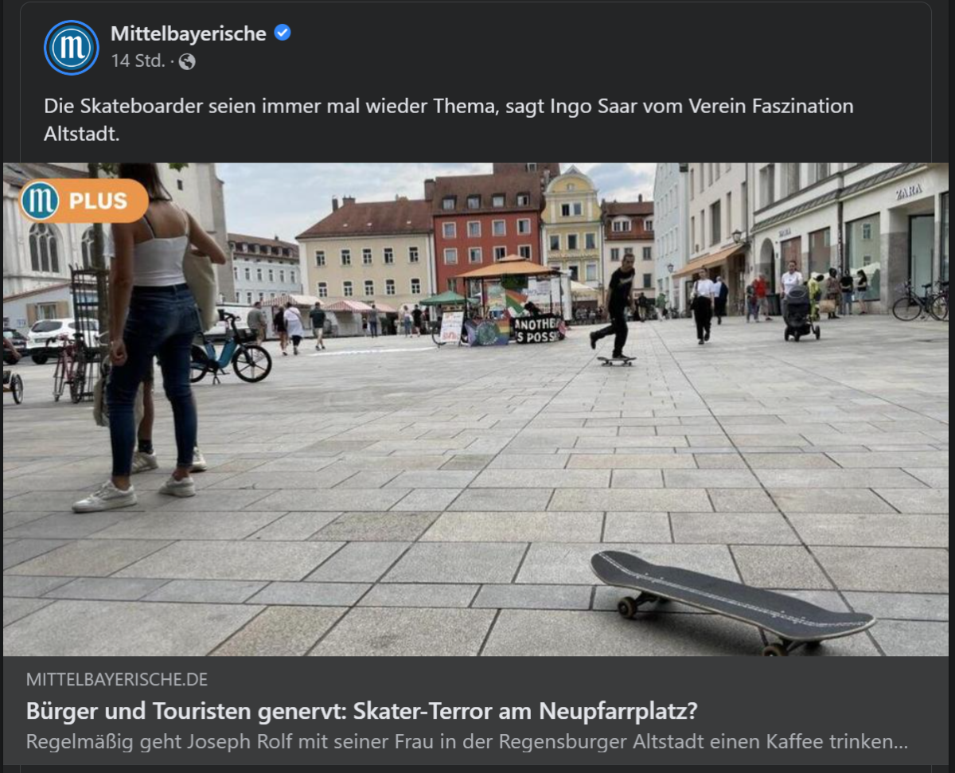Click the M logo inside PLUS badge
The image size is (955, 773).
point(40,201)
